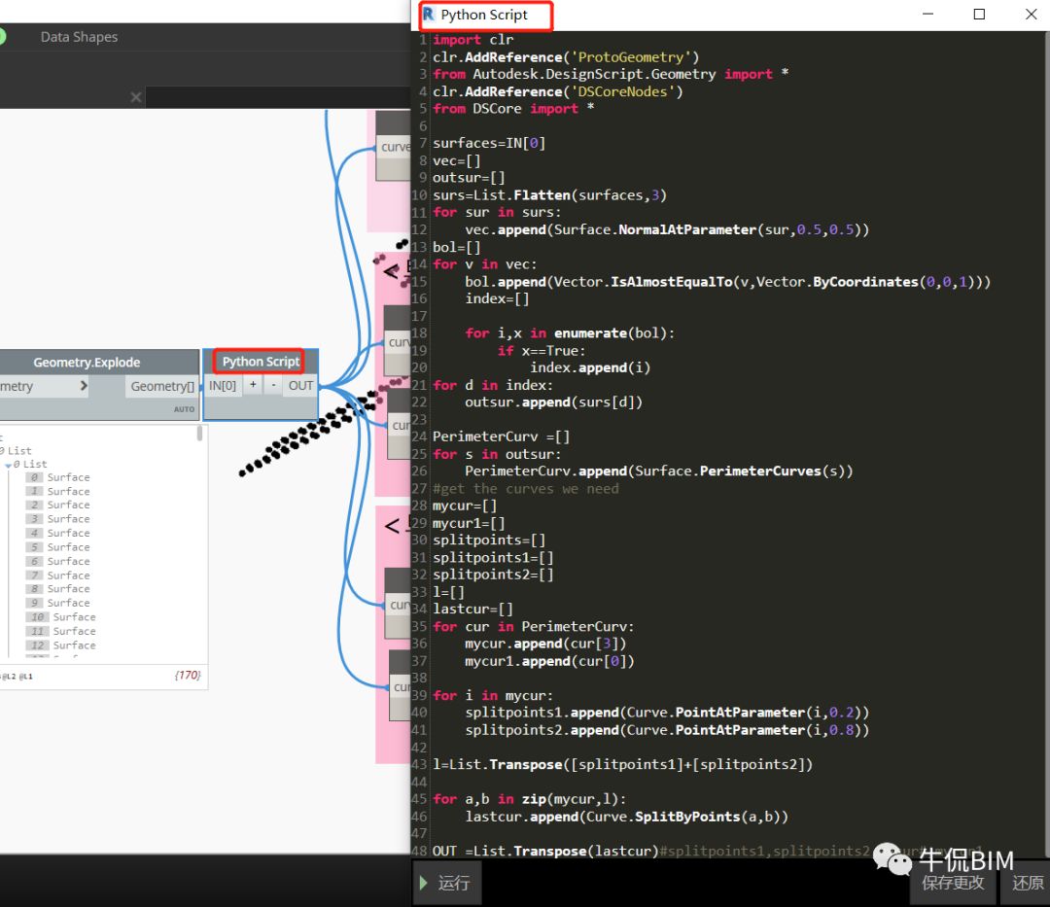Select the Python Script node header in Dynamo
Screen dimensions: 1050x907
[261, 362]
